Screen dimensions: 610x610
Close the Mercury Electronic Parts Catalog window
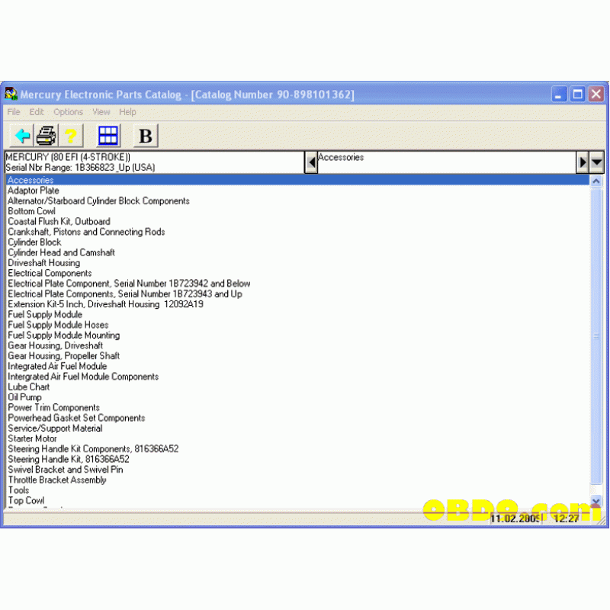pos(596,94)
